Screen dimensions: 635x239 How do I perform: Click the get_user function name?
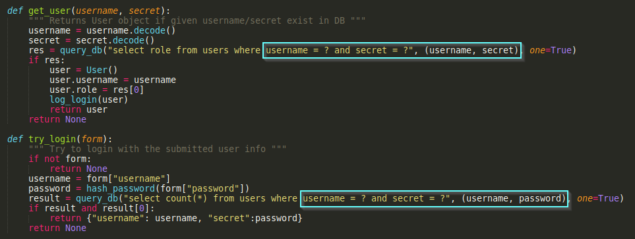[x=50, y=11]
